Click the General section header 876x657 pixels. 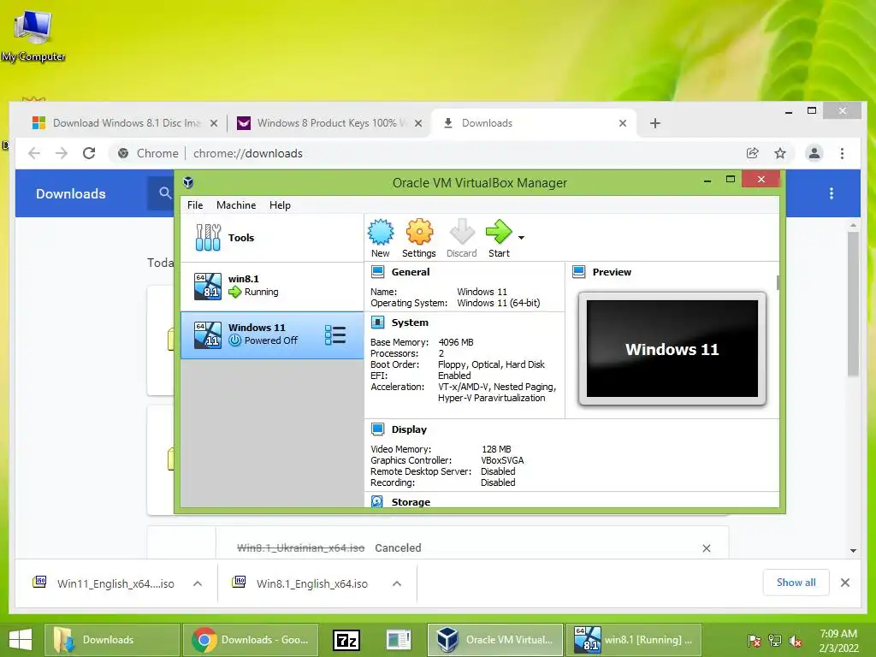(x=410, y=272)
